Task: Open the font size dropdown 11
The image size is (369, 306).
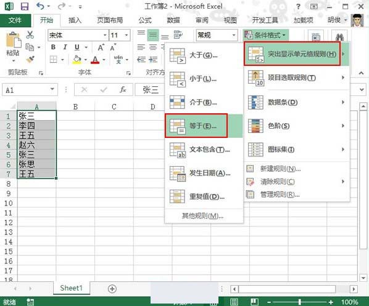Action: (x=126, y=36)
